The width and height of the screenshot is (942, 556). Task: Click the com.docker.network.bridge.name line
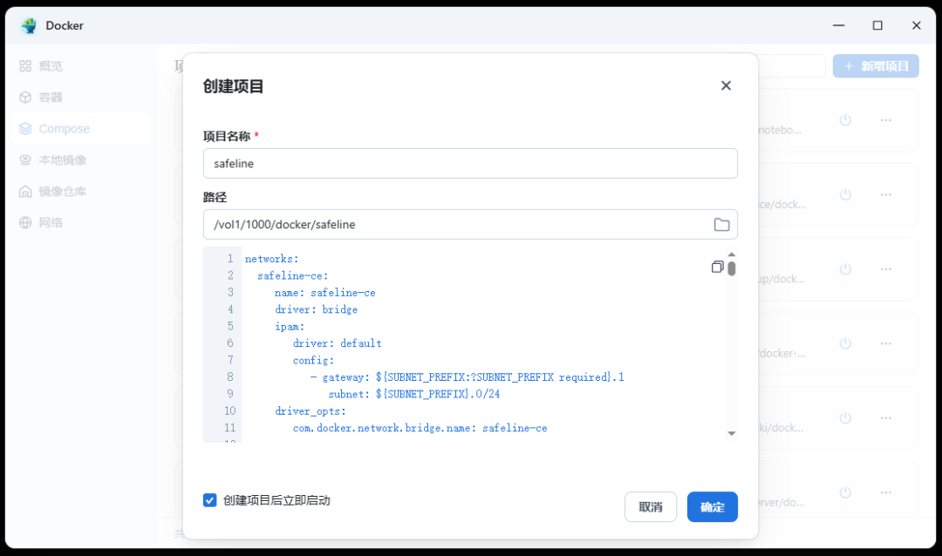[x=420, y=428]
